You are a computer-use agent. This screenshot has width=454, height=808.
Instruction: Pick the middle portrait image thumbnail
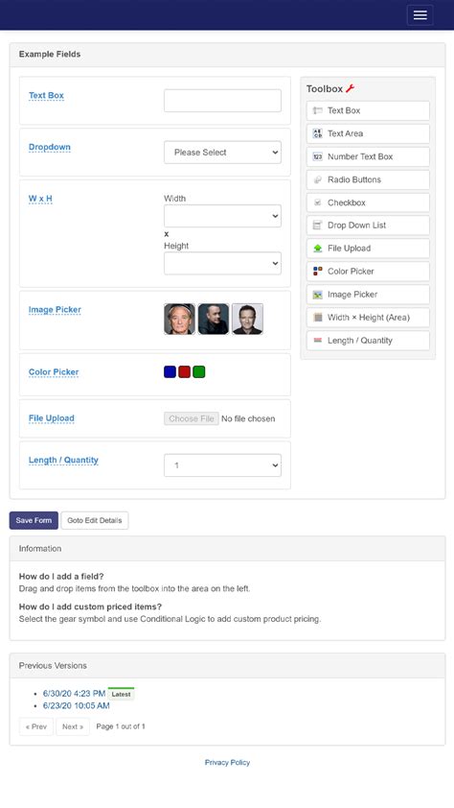tap(214, 319)
